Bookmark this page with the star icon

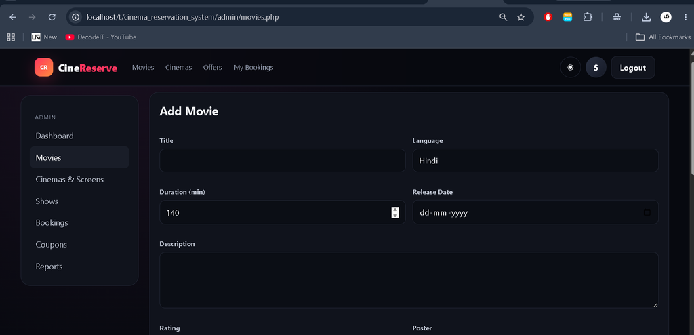521,17
